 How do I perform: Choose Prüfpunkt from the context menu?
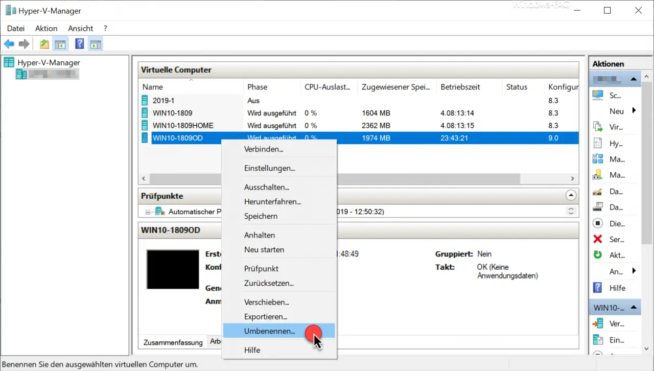coord(279,269)
